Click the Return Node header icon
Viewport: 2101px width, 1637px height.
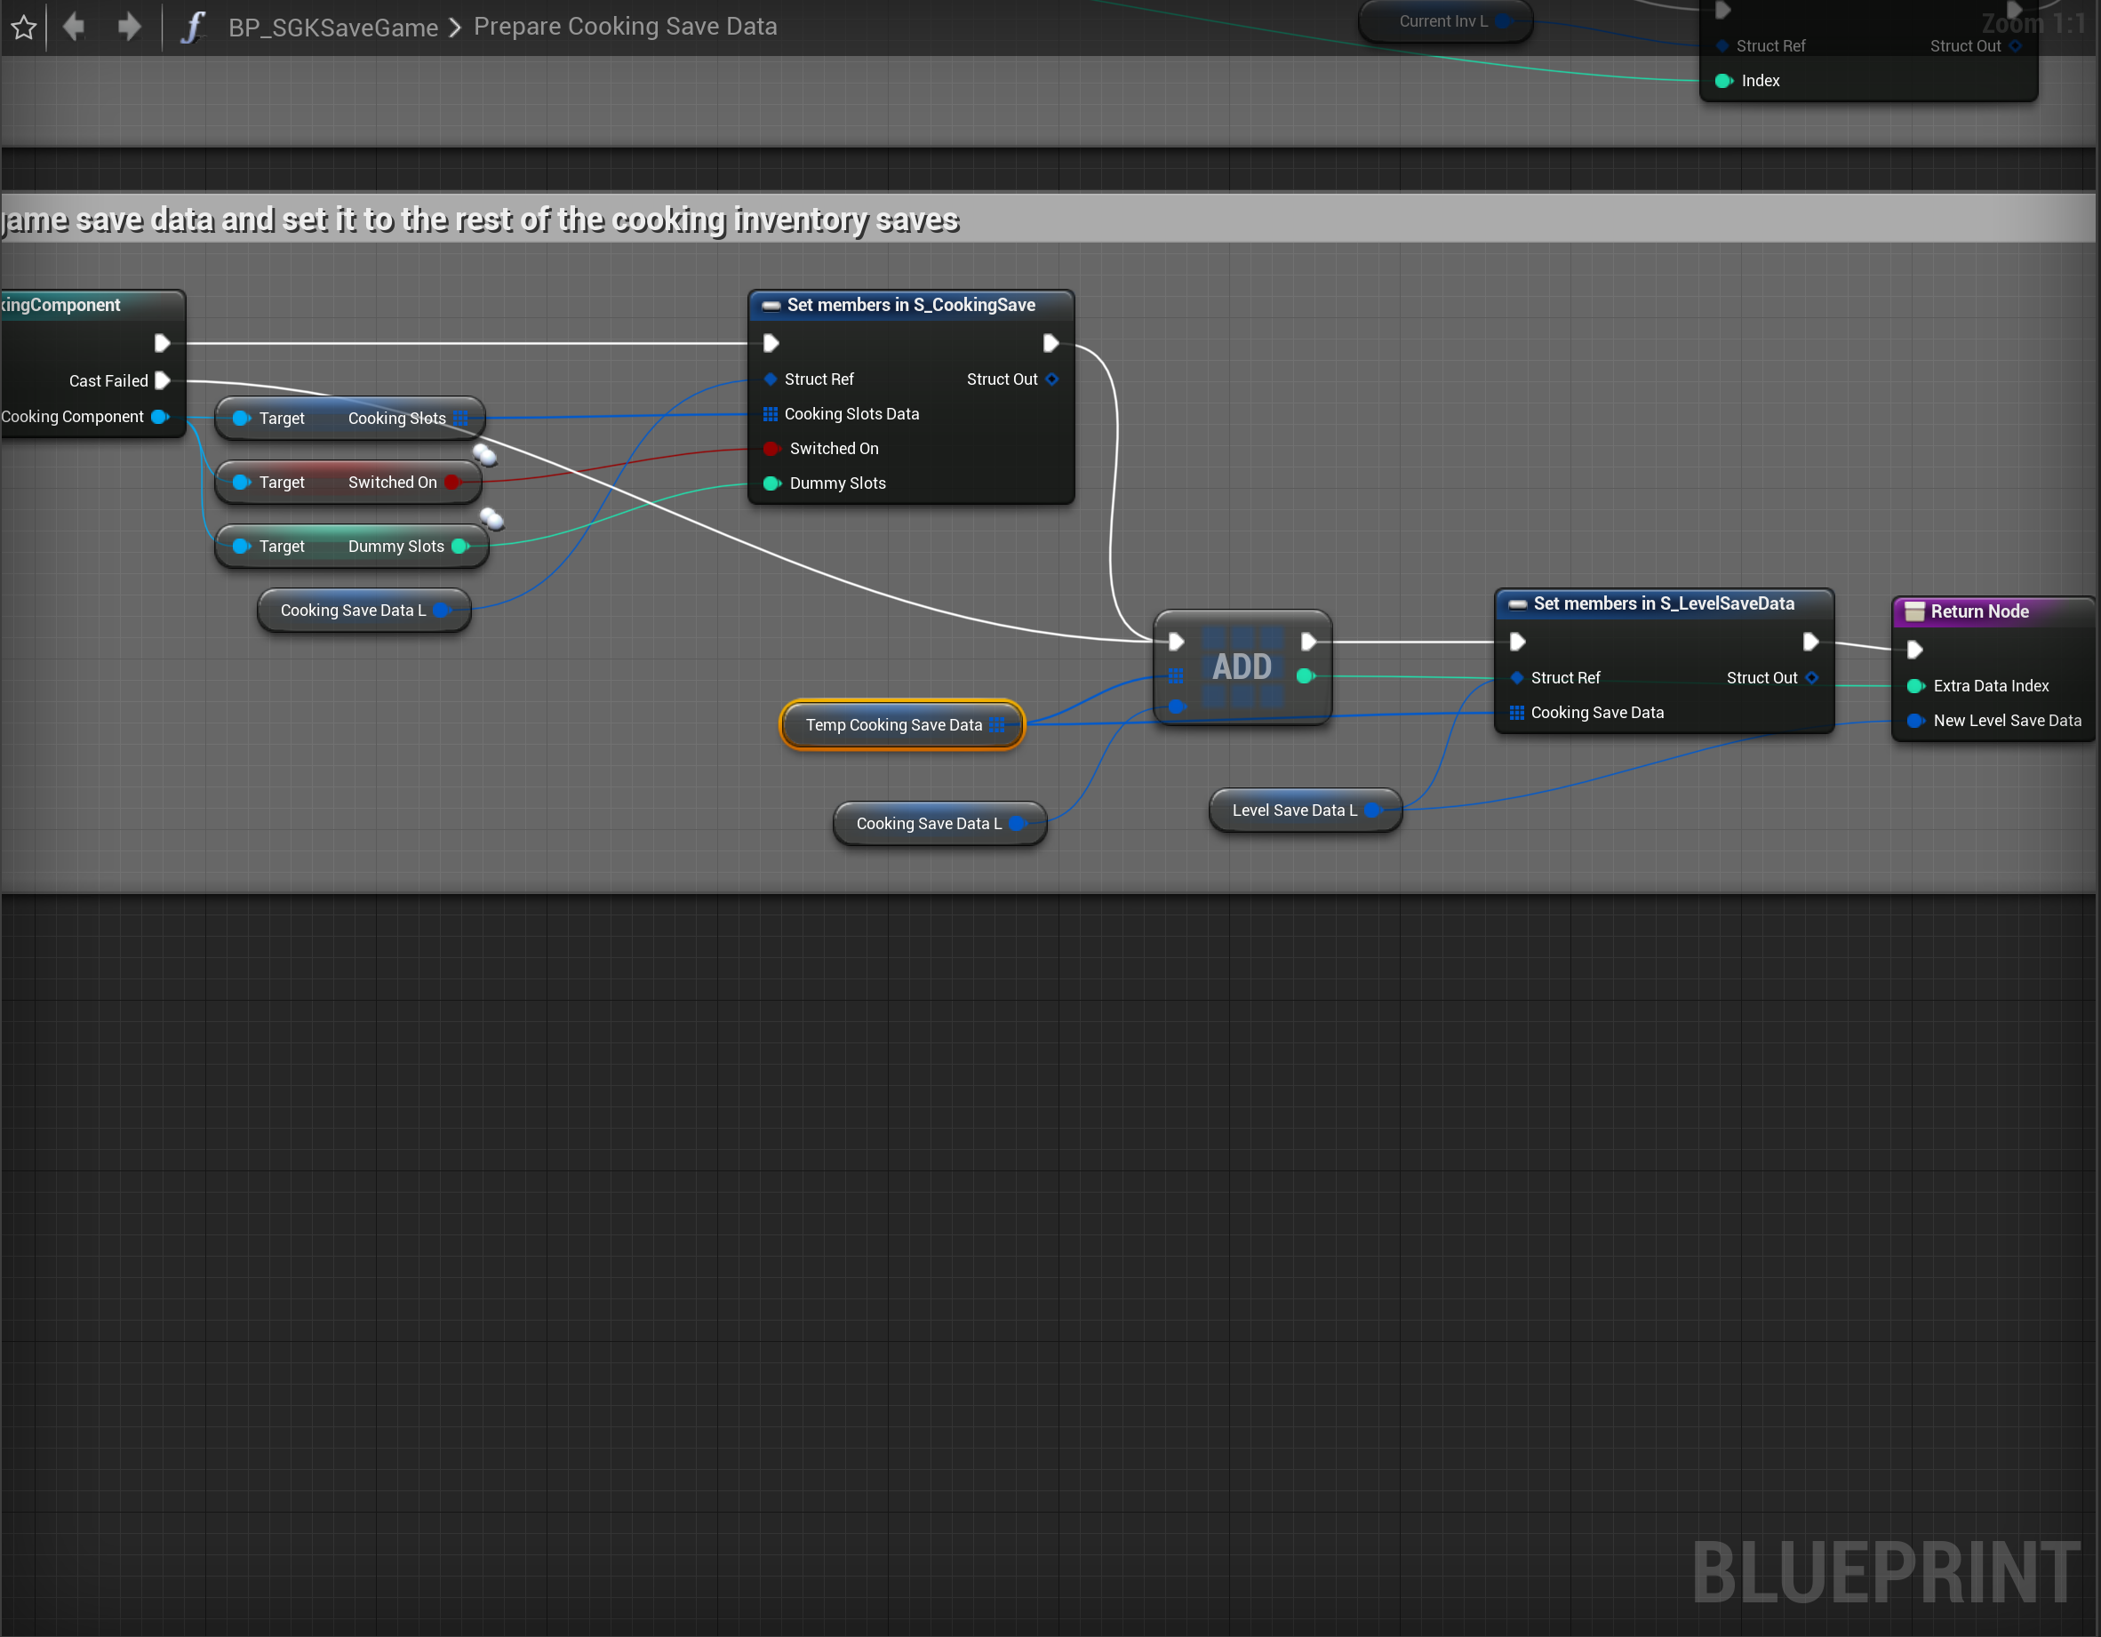1914,611
